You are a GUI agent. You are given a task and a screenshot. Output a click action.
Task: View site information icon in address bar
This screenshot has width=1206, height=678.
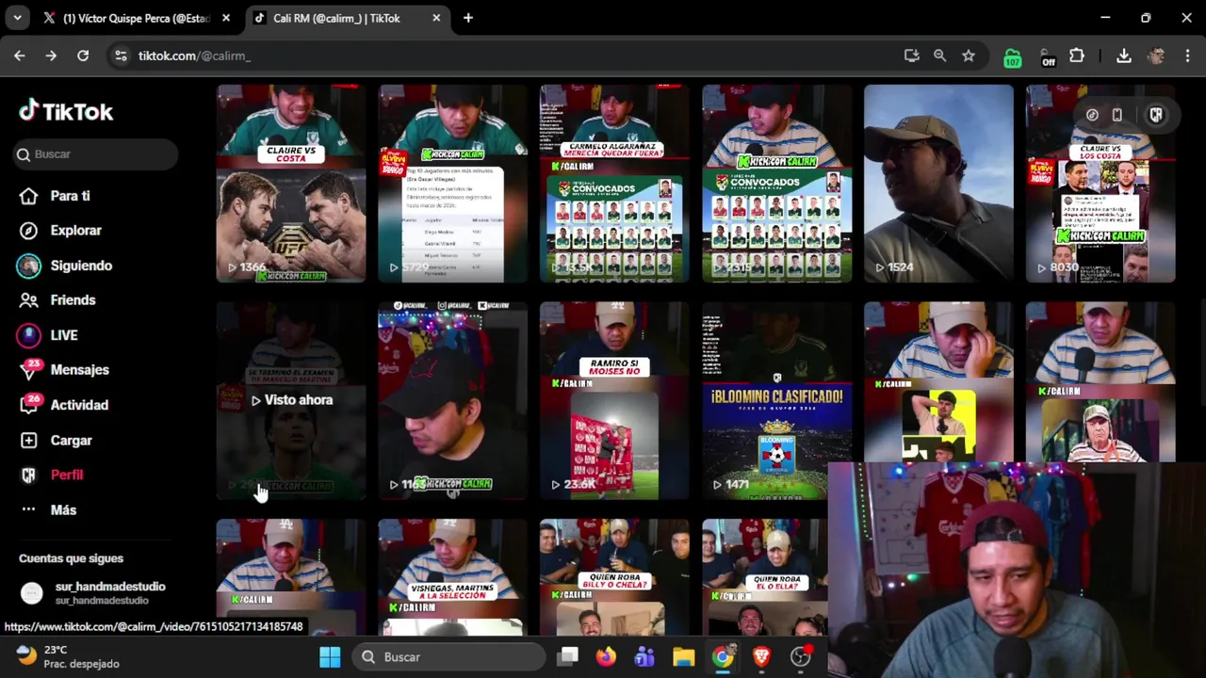(121, 56)
